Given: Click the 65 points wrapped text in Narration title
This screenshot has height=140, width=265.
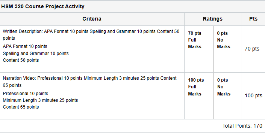Looking at the screenshot, I should pyautogui.click(x=12, y=85).
